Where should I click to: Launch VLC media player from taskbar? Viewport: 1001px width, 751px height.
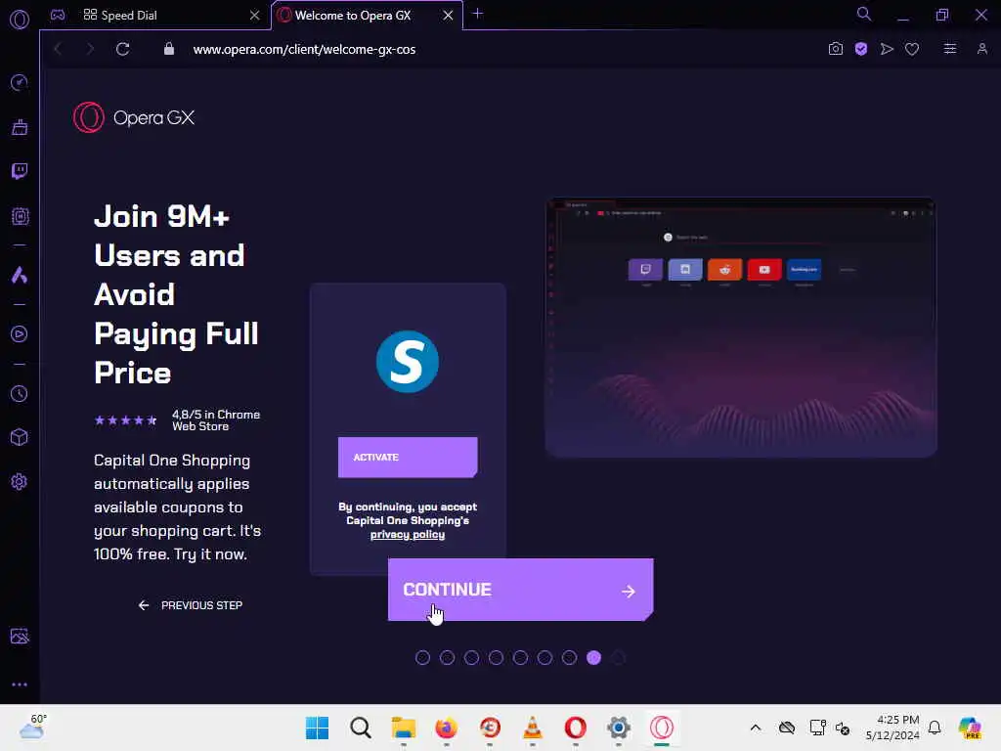pyautogui.click(x=533, y=728)
